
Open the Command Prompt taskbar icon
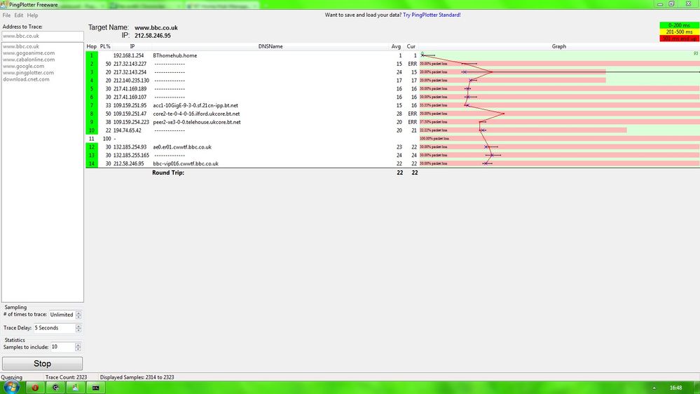point(95,388)
